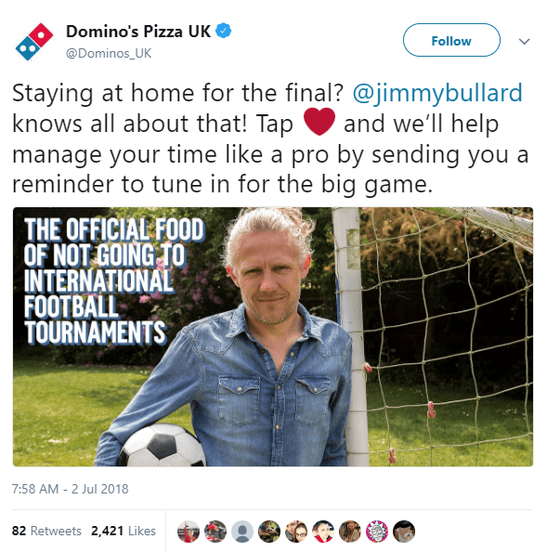
Task: Open the fourth liker's avatar
Action: pyautogui.click(x=269, y=532)
